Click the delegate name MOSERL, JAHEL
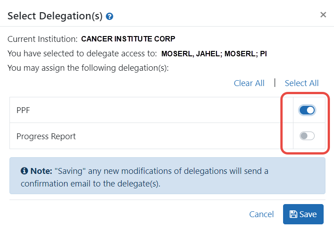 (190, 54)
